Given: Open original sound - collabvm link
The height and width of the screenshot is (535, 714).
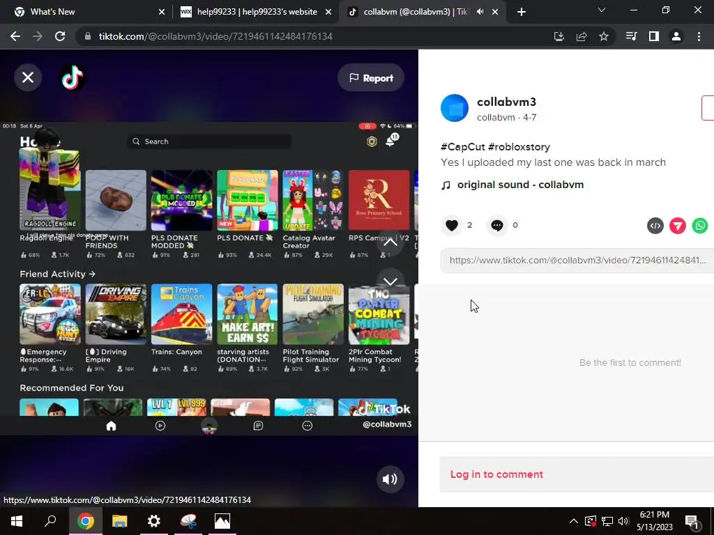Looking at the screenshot, I should 520,185.
